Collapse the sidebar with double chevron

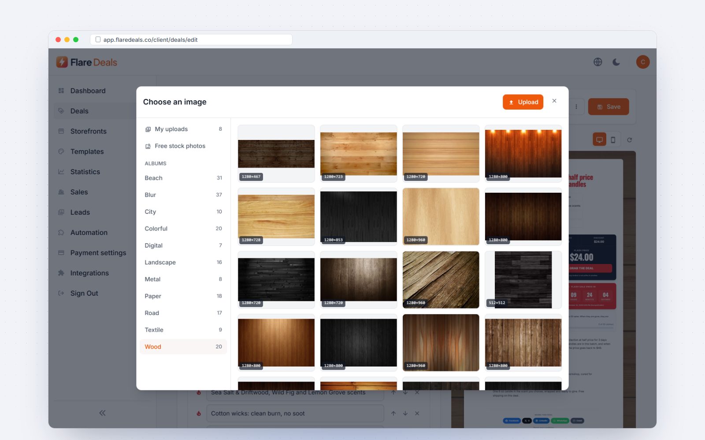click(102, 413)
